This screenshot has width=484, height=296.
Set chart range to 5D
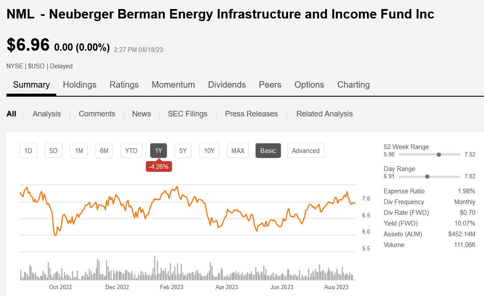pyautogui.click(x=53, y=151)
